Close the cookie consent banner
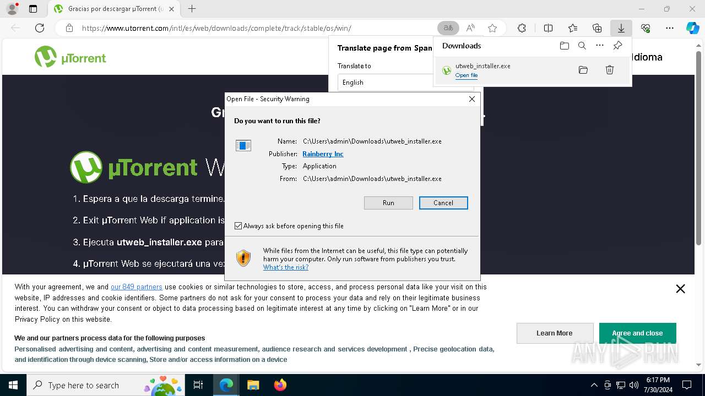705x396 pixels. point(680,289)
